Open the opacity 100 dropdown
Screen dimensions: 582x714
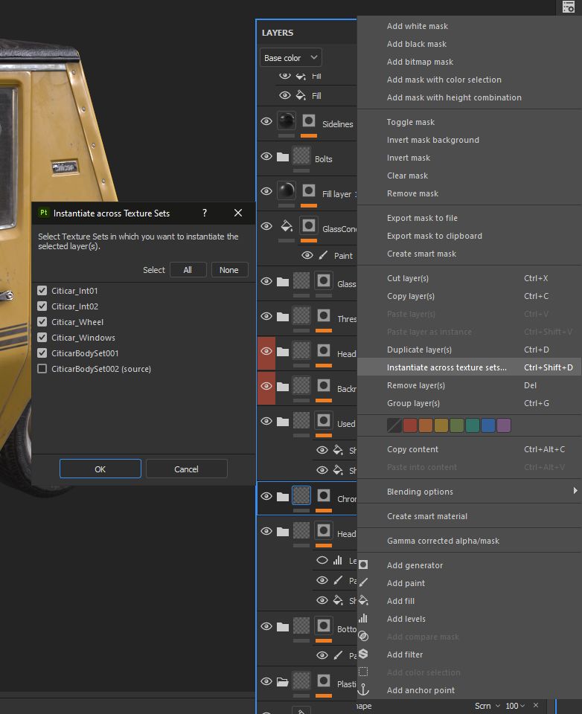pyautogui.click(x=517, y=706)
